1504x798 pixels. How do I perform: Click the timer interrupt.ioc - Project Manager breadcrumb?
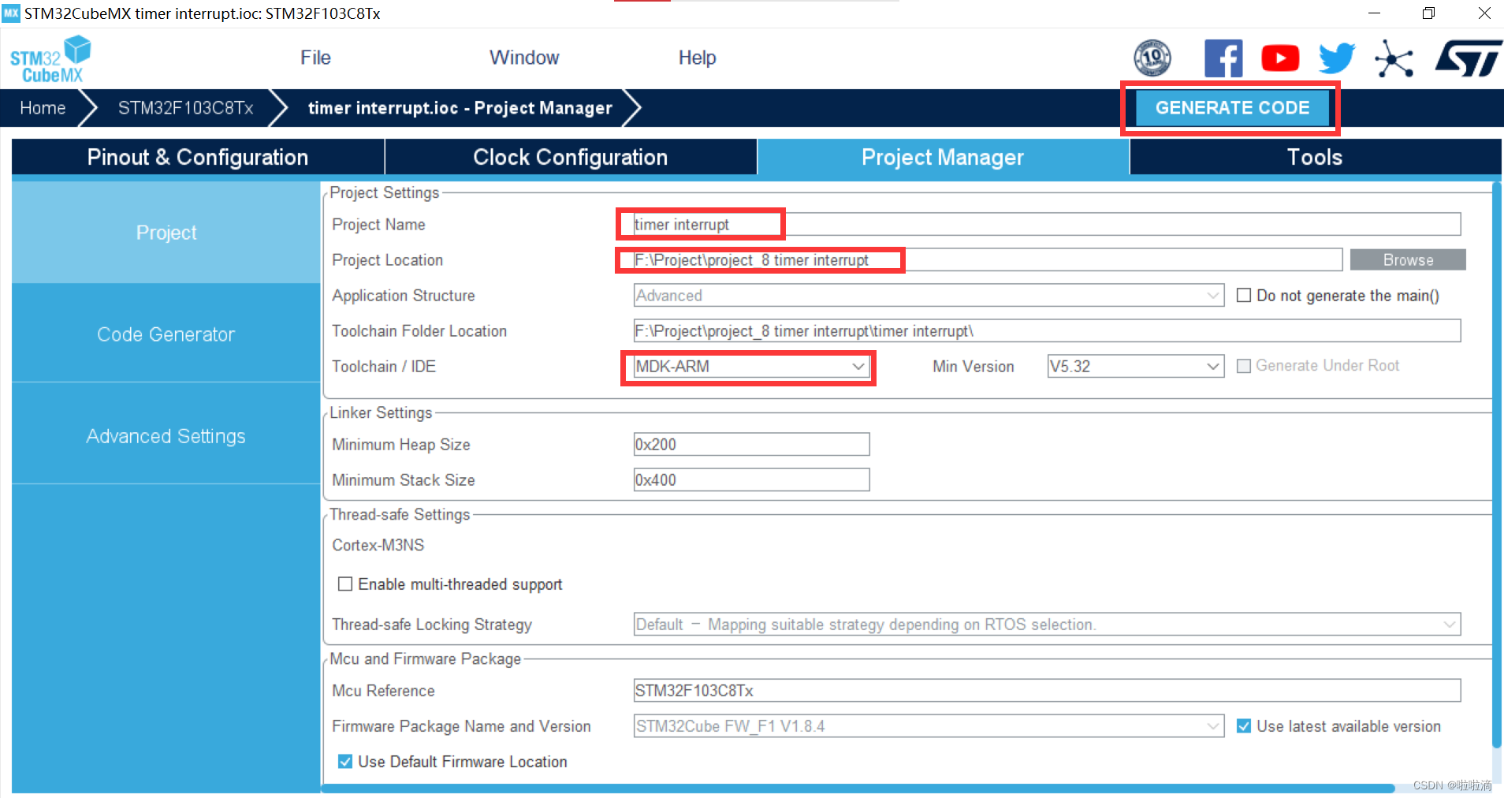tap(460, 108)
